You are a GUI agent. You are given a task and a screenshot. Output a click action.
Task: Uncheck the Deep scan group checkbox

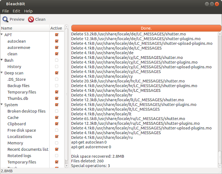(57, 73)
